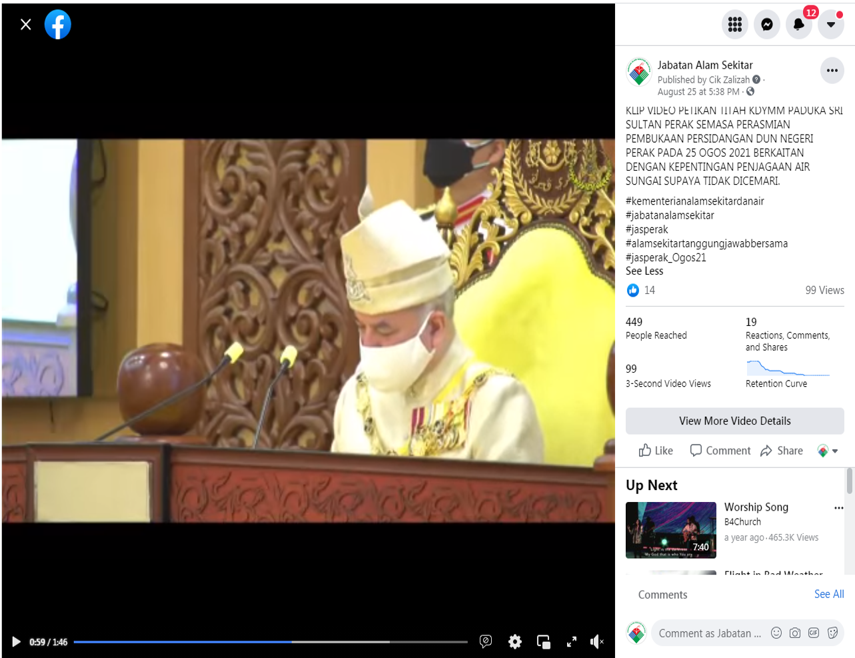This screenshot has width=855, height=658.
Task: Switch the commenting-as page selector
Action: pyautogui.click(x=827, y=451)
